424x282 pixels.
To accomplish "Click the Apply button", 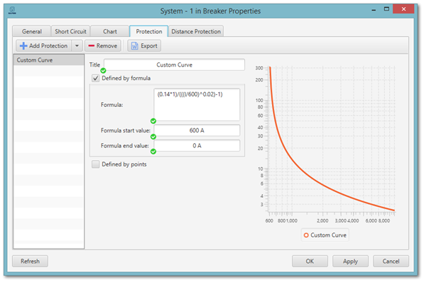I will coord(350,261).
